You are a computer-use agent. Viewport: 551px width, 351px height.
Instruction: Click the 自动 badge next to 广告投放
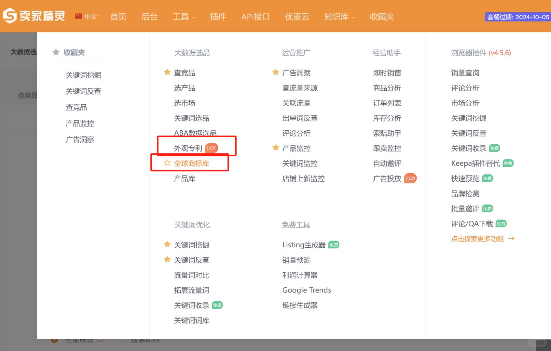410,178
